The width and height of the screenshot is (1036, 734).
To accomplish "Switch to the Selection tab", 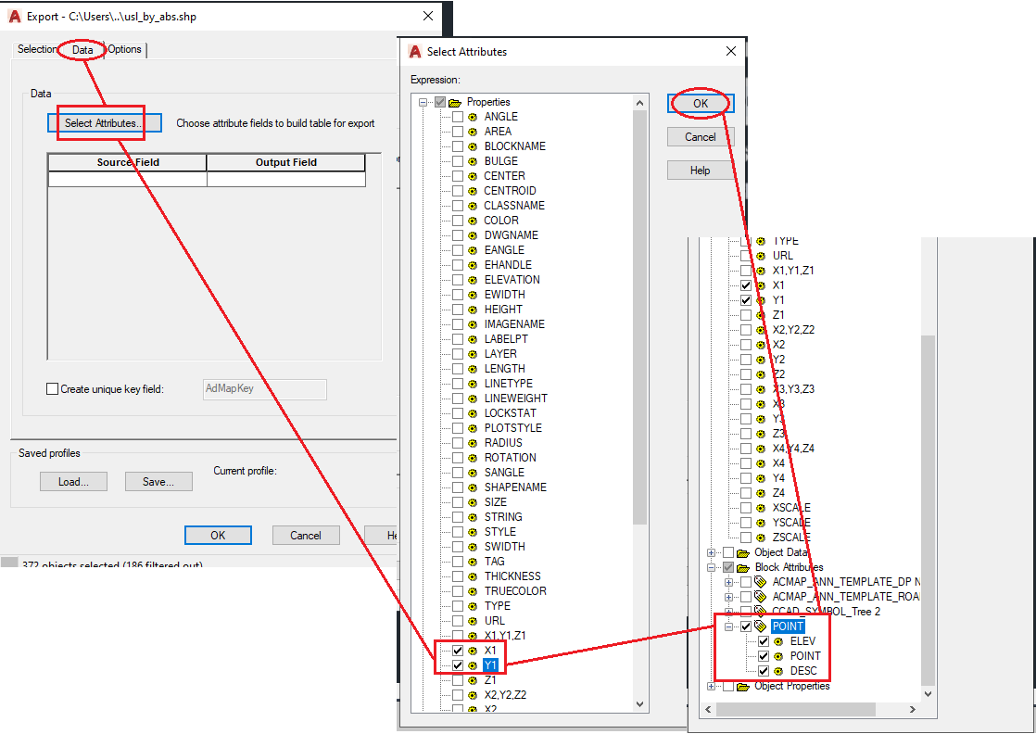I will 37,49.
